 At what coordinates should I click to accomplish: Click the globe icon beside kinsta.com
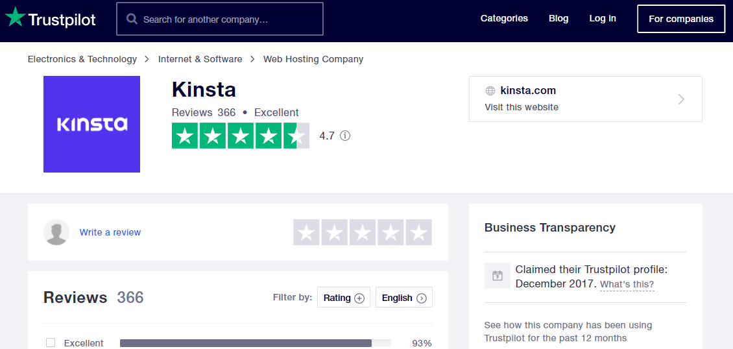[x=490, y=91]
